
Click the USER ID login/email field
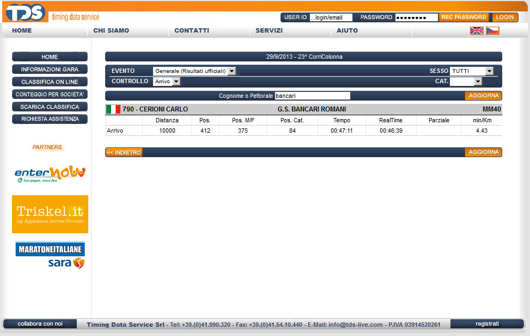(331, 17)
